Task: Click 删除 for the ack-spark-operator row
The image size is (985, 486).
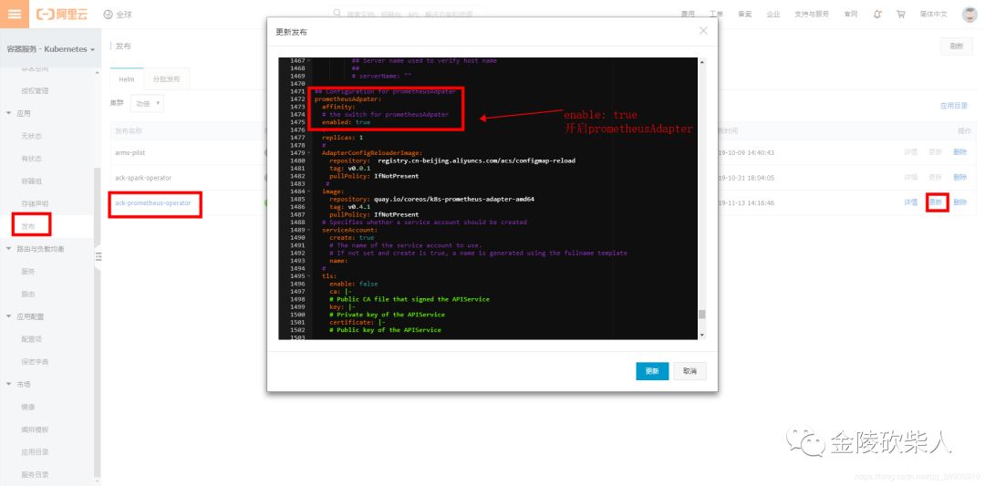Action: 959,178
